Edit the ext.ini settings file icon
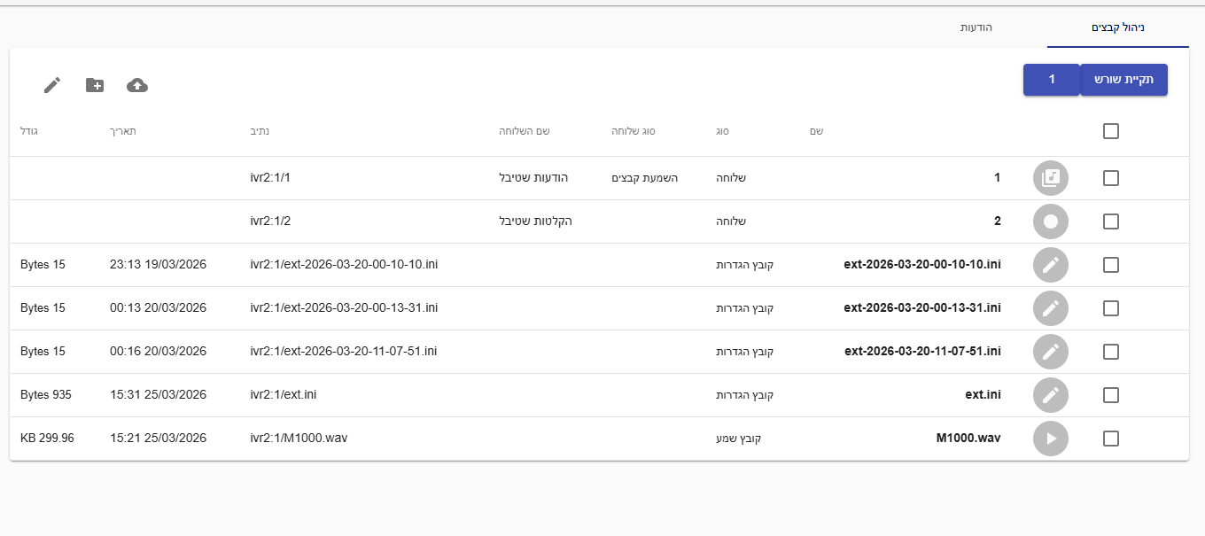Viewport: 1205px width, 536px height. click(x=1050, y=395)
